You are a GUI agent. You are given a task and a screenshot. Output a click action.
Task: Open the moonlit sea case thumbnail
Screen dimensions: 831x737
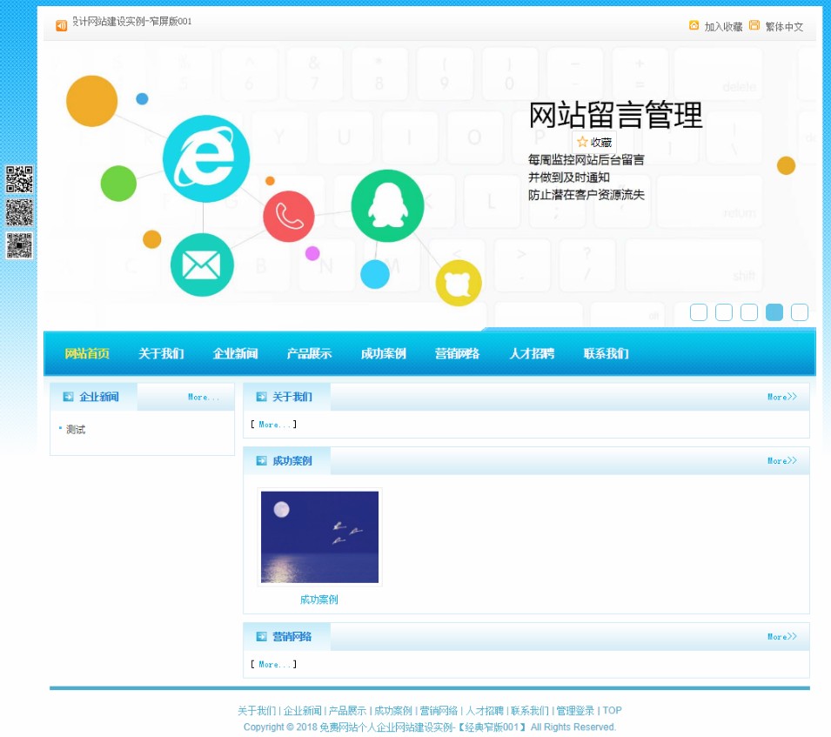click(x=319, y=537)
